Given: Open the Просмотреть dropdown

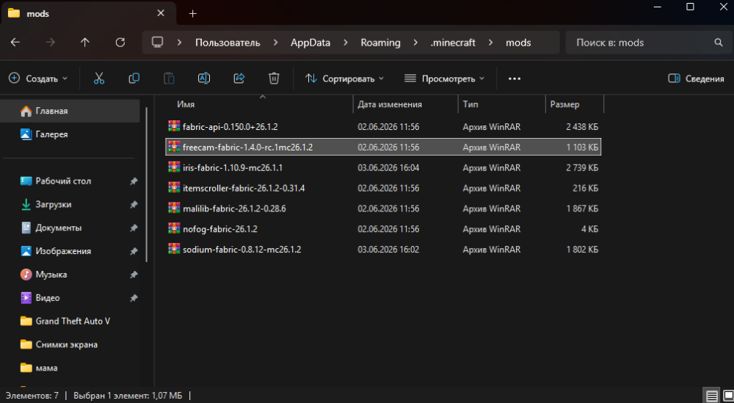Looking at the screenshot, I should (x=444, y=79).
